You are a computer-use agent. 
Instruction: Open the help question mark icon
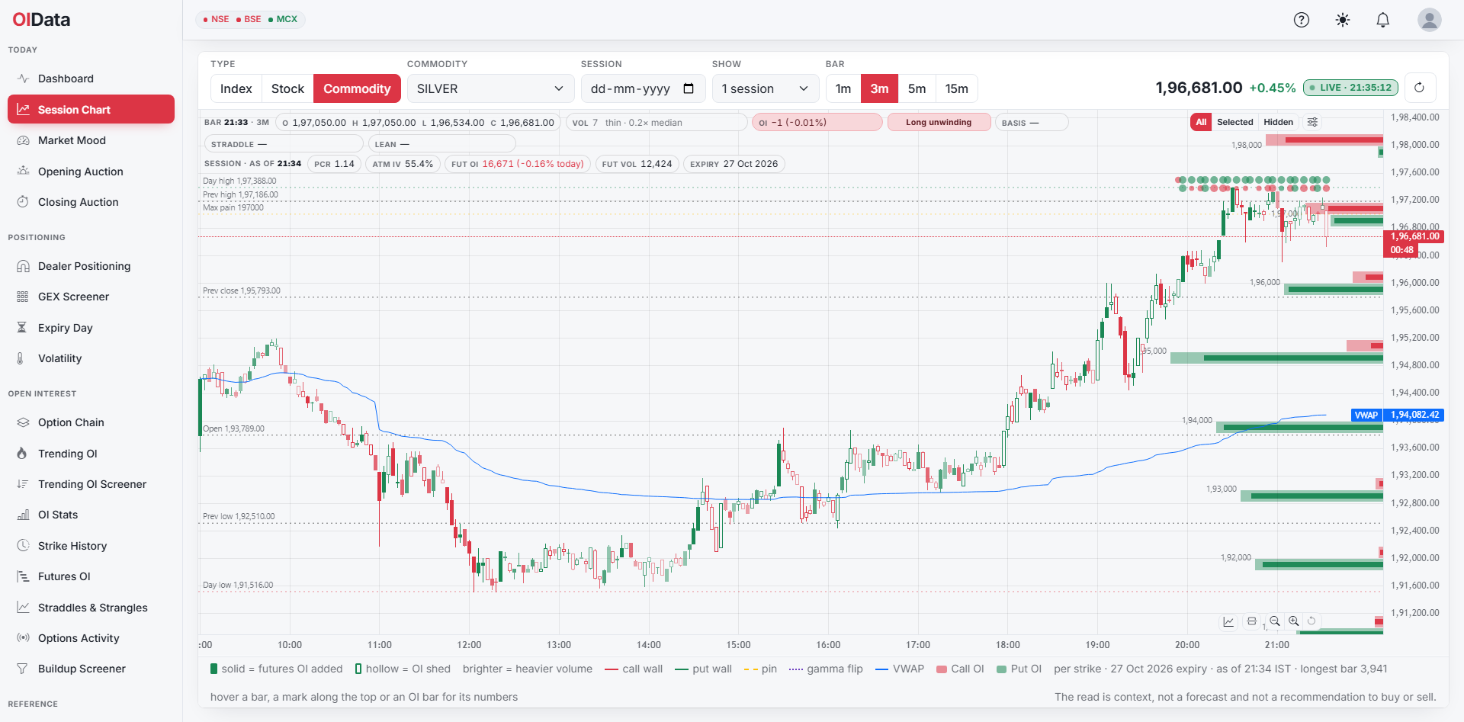click(1302, 20)
